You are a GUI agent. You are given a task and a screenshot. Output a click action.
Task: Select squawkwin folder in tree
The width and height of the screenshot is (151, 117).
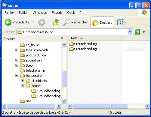[31, 60]
